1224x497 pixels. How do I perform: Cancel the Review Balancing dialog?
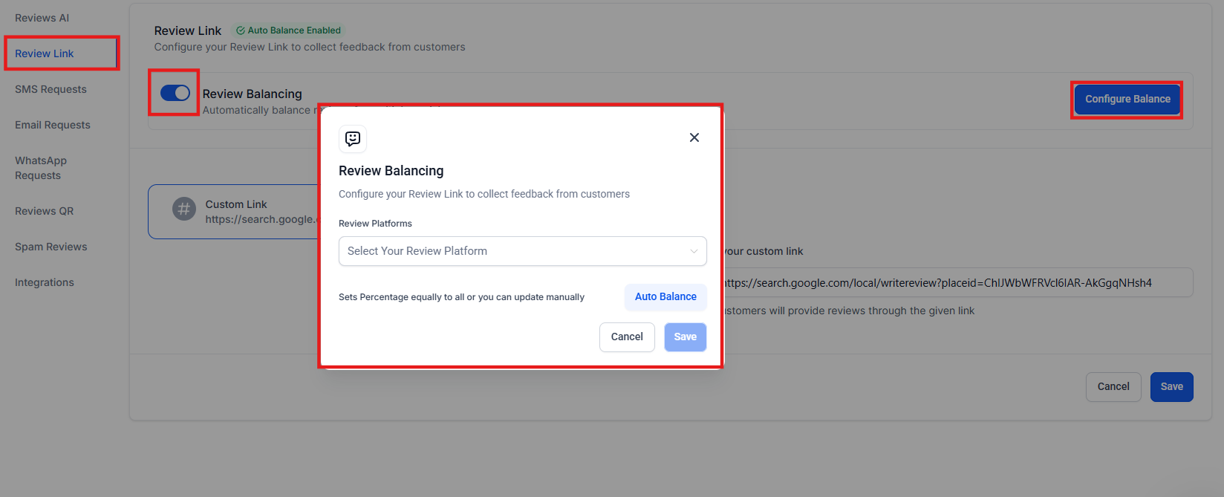(627, 337)
